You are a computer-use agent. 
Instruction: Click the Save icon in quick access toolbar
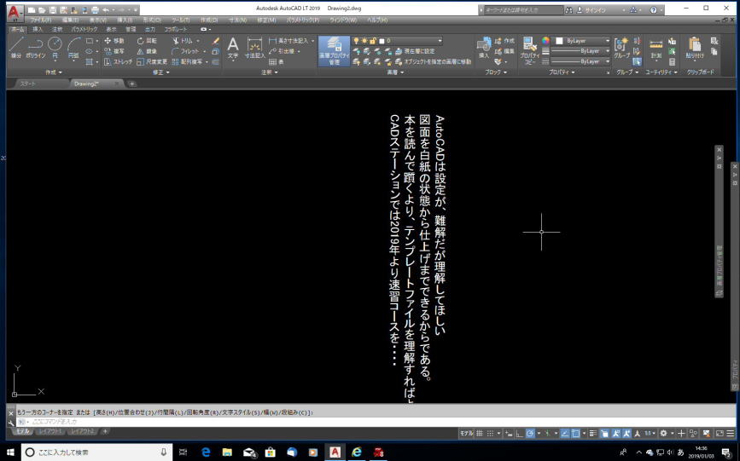point(52,10)
